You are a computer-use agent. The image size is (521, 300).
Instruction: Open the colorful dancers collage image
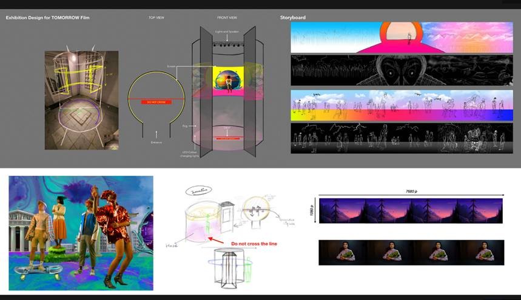click(81, 233)
